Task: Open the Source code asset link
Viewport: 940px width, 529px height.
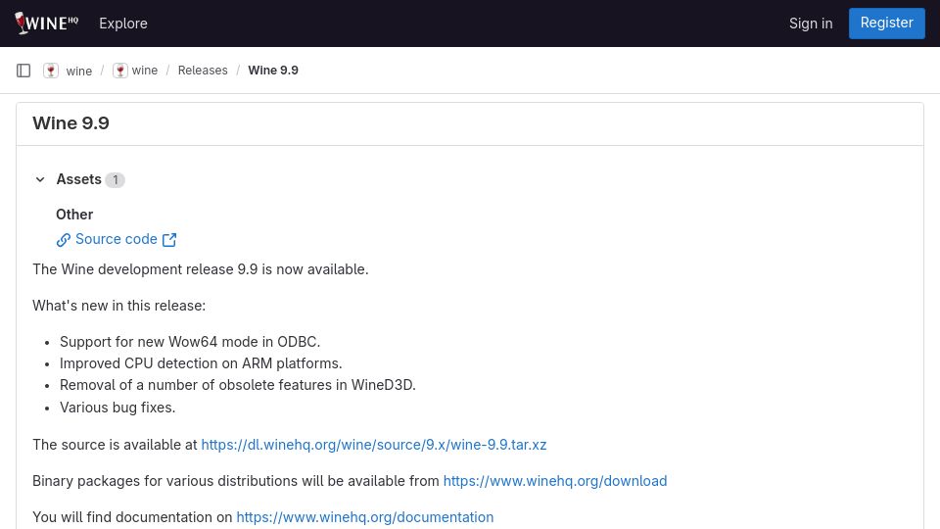Action: point(116,239)
